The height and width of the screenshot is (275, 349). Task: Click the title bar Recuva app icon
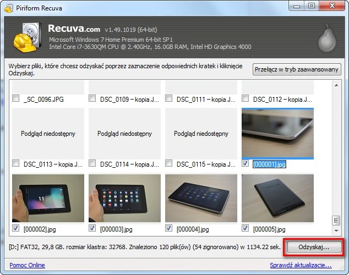point(9,8)
